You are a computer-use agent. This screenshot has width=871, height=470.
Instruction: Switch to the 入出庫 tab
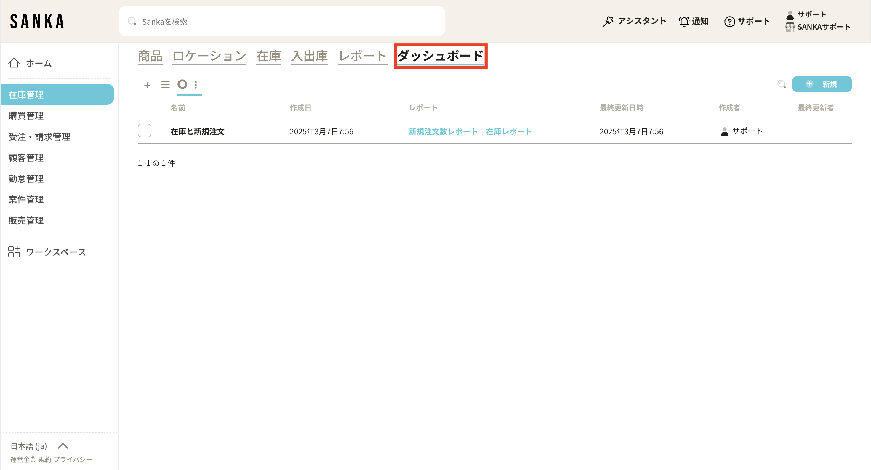pyautogui.click(x=309, y=56)
